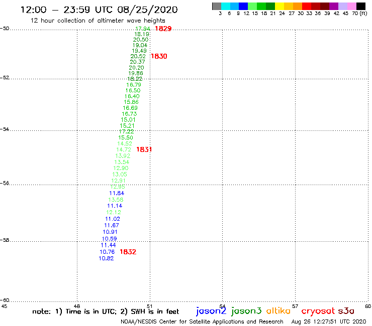Click the blue jason2 value 11.14
Viewport: 372px width, 326px height.
(x=115, y=206)
